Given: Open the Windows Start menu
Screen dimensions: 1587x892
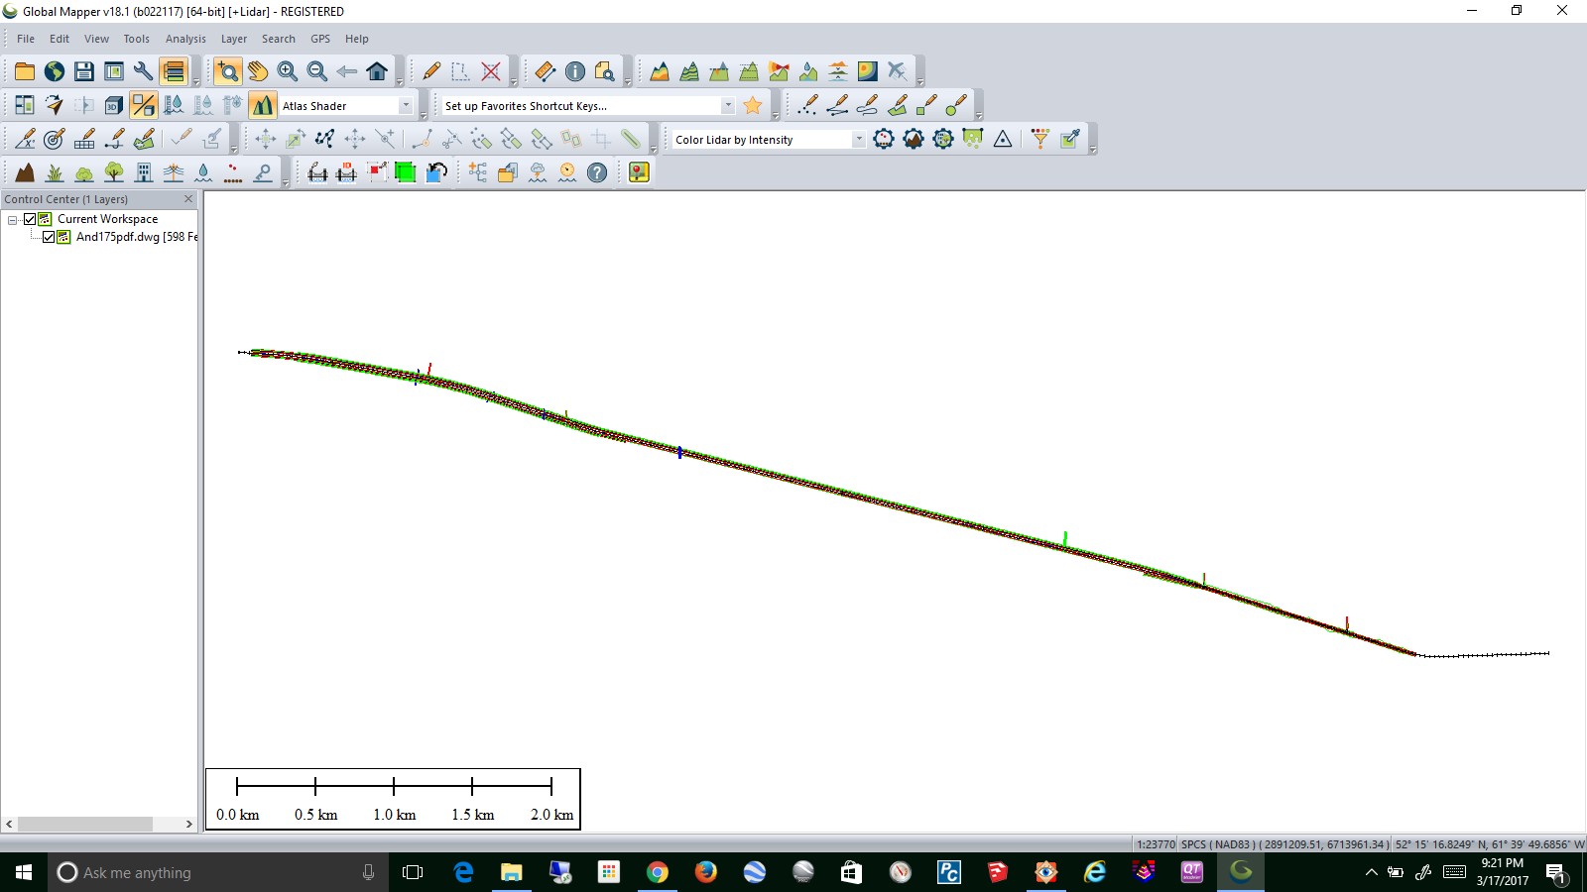Looking at the screenshot, I should click(x=24, y=872).
